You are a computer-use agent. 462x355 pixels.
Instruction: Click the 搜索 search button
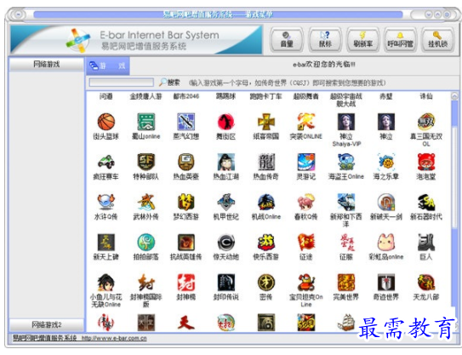tap(169, 83)
